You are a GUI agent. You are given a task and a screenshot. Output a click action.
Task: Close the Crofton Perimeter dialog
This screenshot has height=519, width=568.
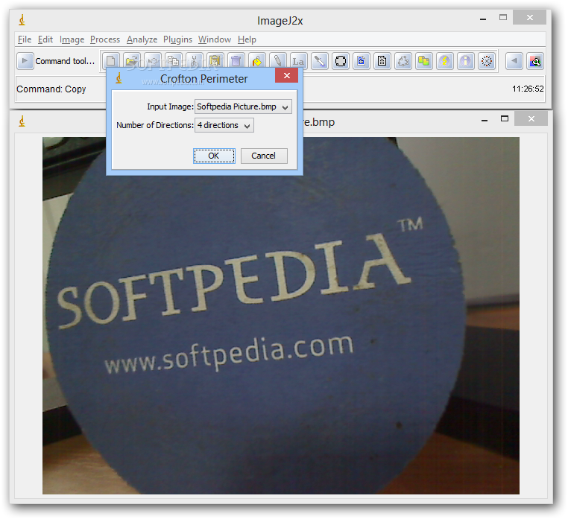tap(286, 76)
